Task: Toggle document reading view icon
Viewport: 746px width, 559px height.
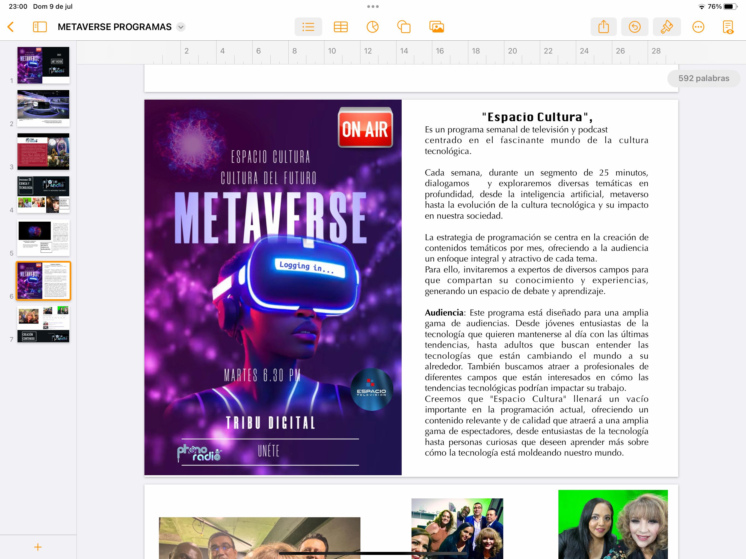Action: (x=728, y=27)
